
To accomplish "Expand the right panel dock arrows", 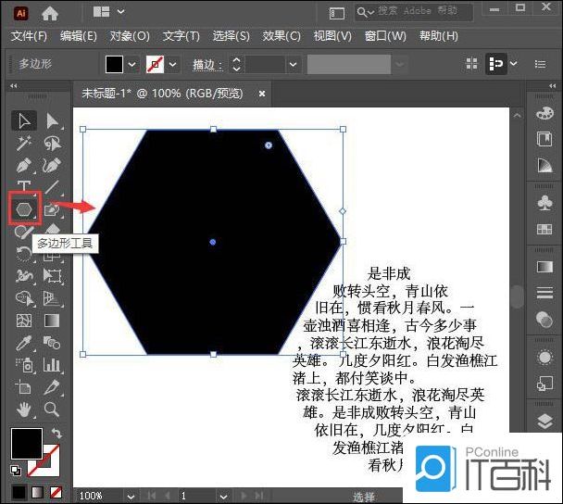I will (x=552, y=86).
